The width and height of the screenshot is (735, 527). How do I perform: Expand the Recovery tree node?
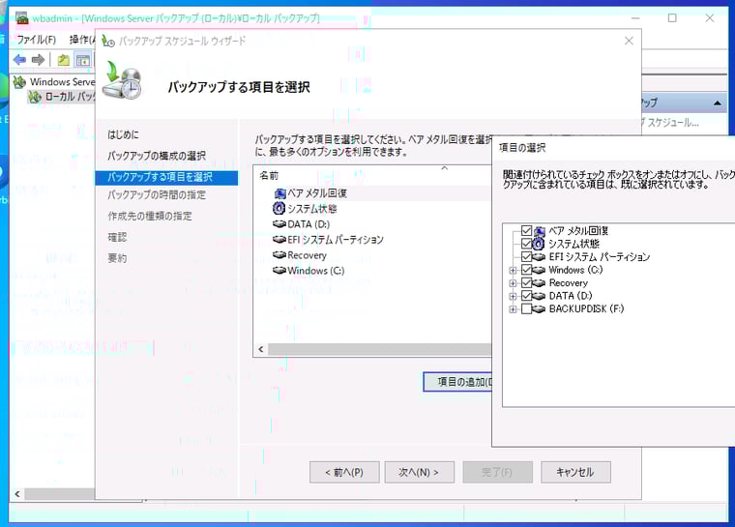point(513,283)
